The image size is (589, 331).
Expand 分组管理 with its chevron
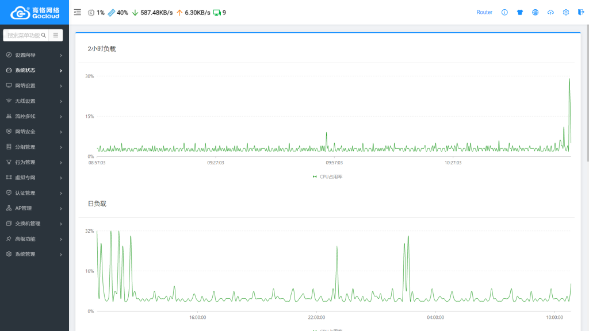point(61,147)
